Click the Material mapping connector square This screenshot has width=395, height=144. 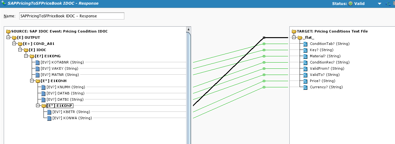click(x=264, y=56)
